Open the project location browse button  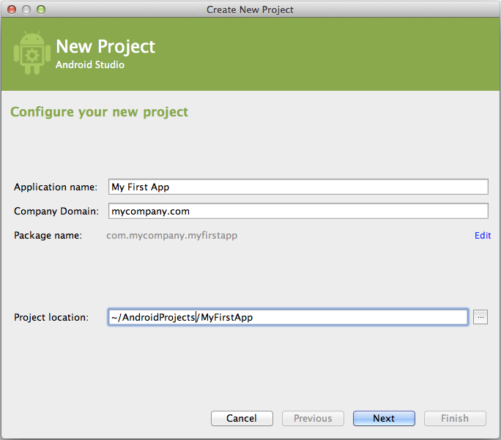(x=480, y=317)
